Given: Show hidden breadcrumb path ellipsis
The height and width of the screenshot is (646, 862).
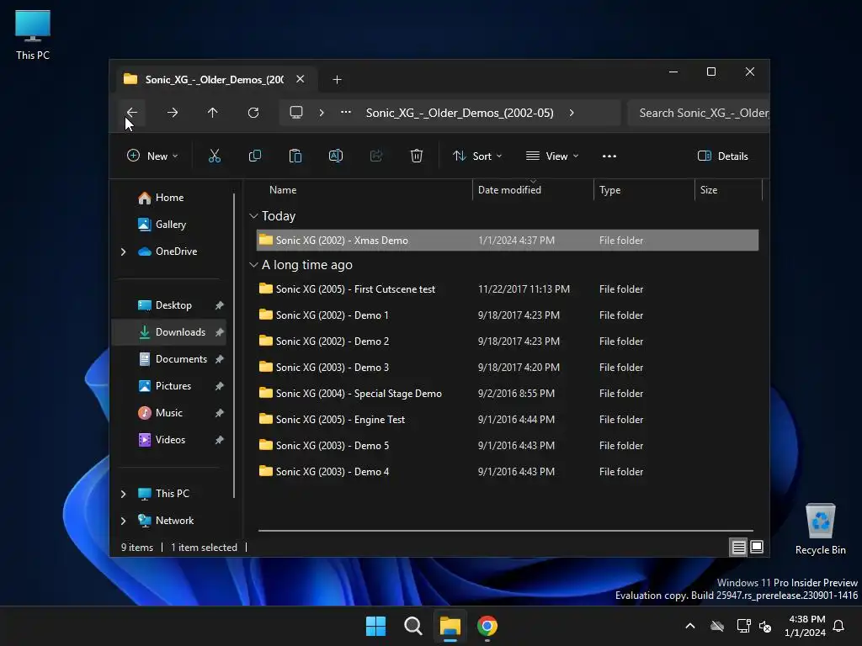Looking at the screenshot, I should tap(346, 113).
